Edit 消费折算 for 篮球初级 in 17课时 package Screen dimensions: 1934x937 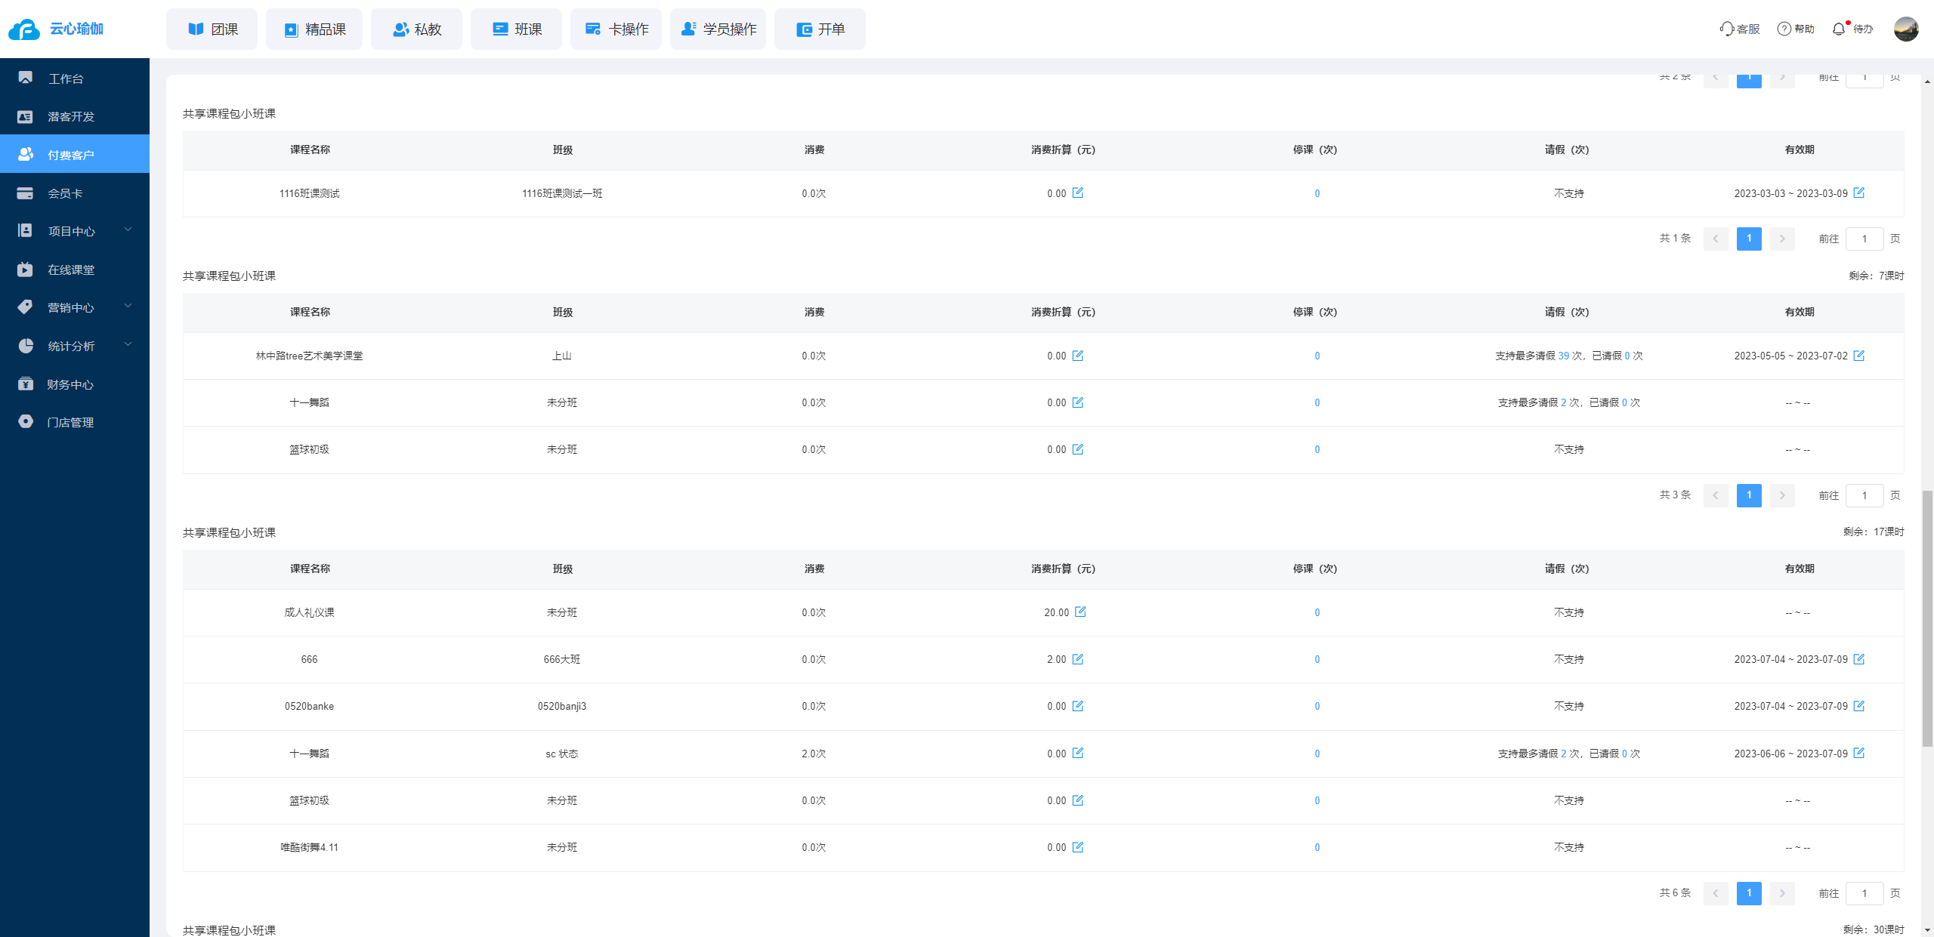1078,800
